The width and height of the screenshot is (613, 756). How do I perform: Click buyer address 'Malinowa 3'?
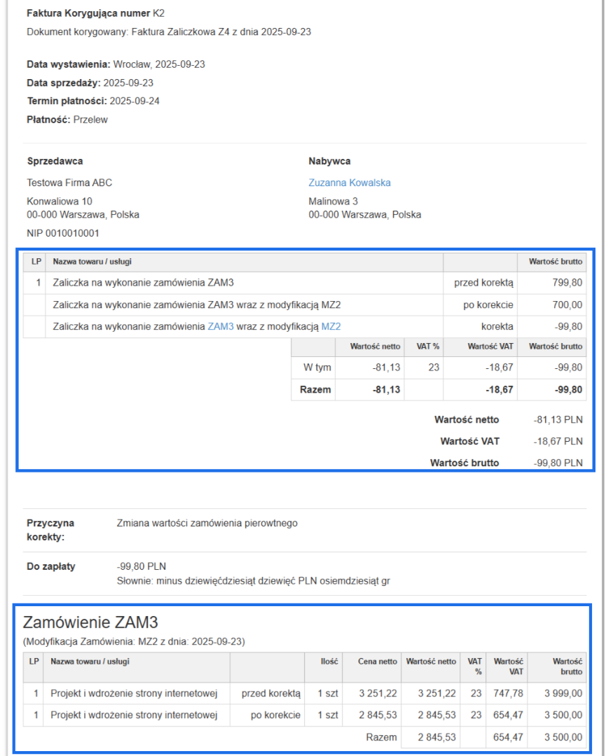(x=333, y=201)
